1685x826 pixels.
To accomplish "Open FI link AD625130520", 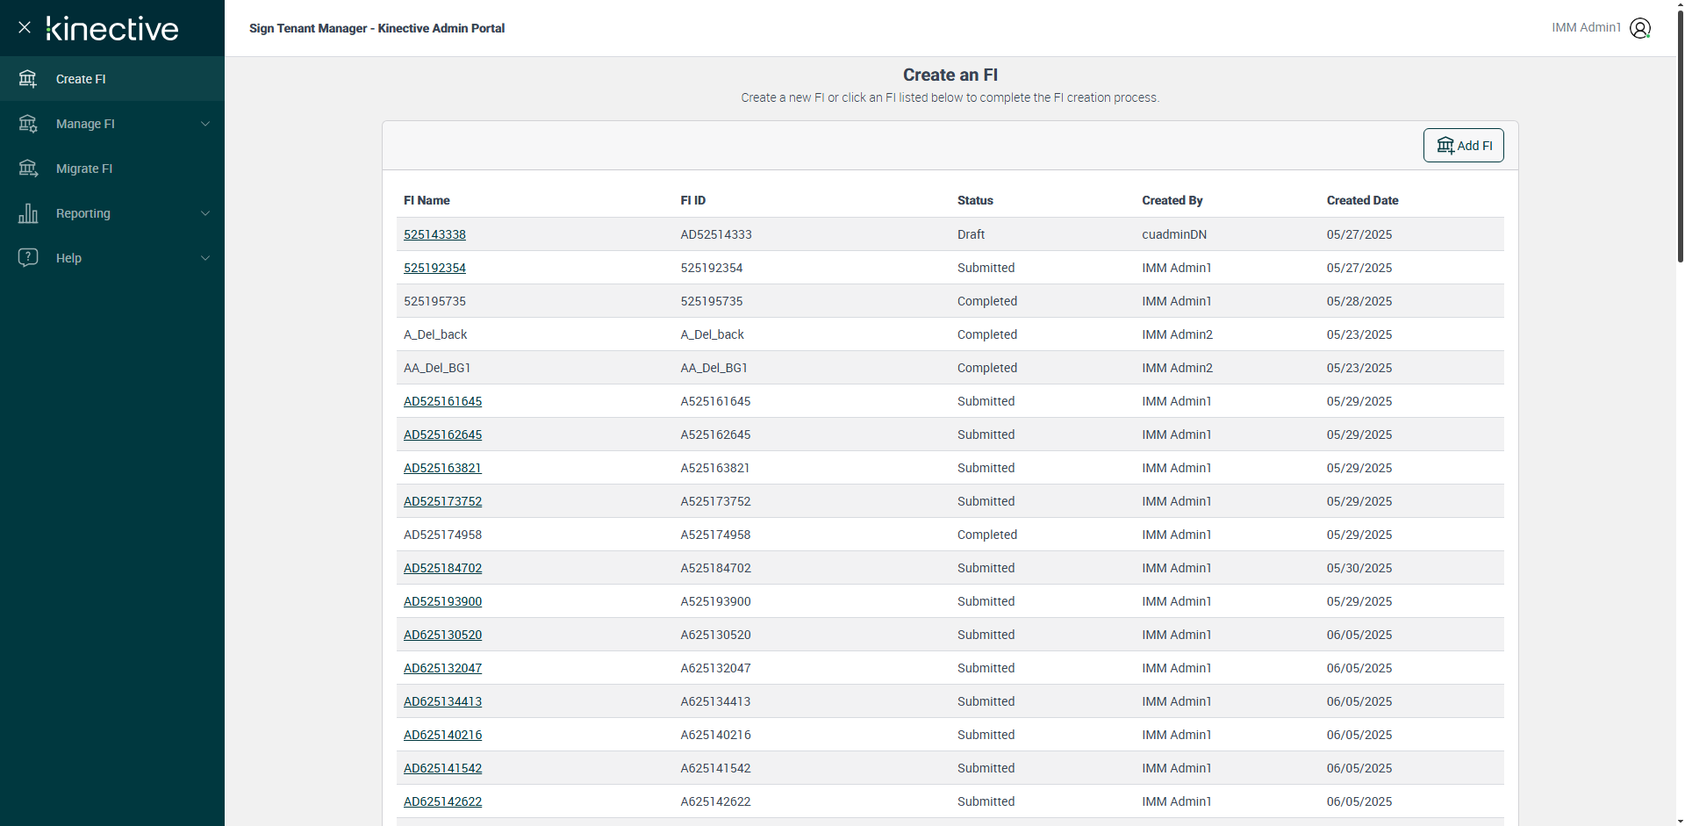I will tap(442, 635).
